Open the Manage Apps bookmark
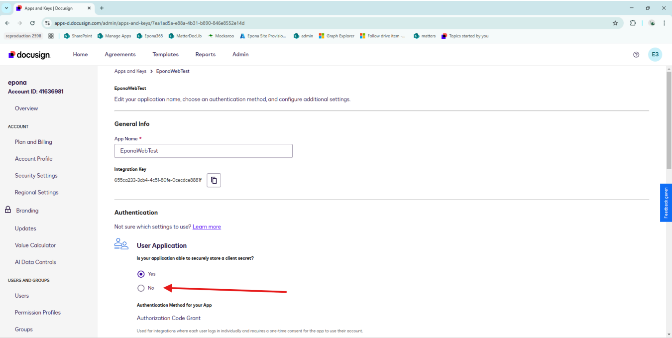672x338 pixels. tap(114, 36)
